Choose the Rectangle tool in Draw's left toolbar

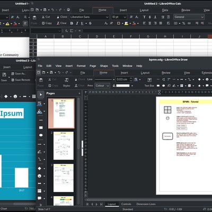41,128
